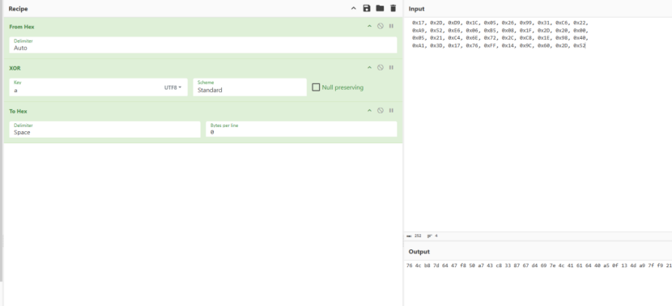This screenshot has height=306, width=672.
Task: Disable the From Hex operation
Action: (x=381, y=26)
